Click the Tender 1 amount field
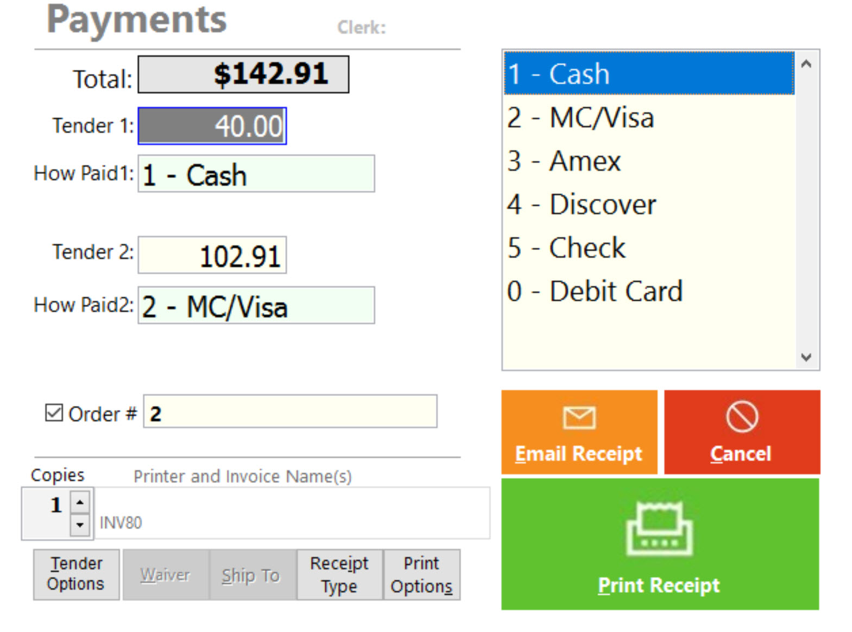This screenshot has height=632, width=852. click(212, 126)
